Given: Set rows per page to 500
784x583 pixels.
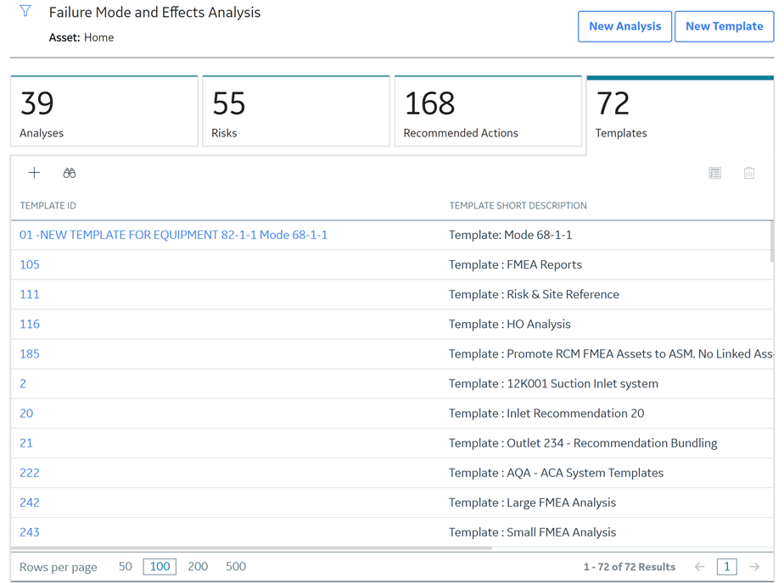Looking at the screenshot, I should (x=236, y=567).
